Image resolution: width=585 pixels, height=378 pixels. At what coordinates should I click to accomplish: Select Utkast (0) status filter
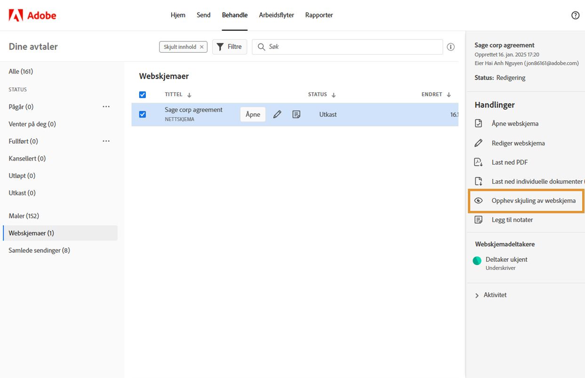tap(22, 193)
